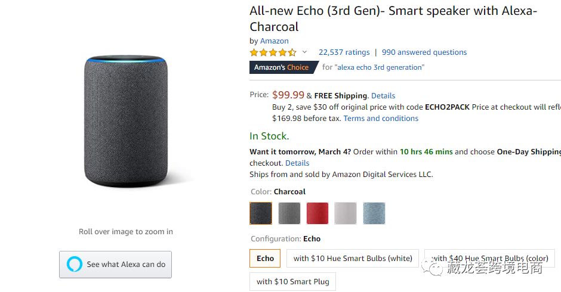Viewport: 561px width, 292px height.
Task: Open the 990 answered questions link
Action: pos(424,52)
